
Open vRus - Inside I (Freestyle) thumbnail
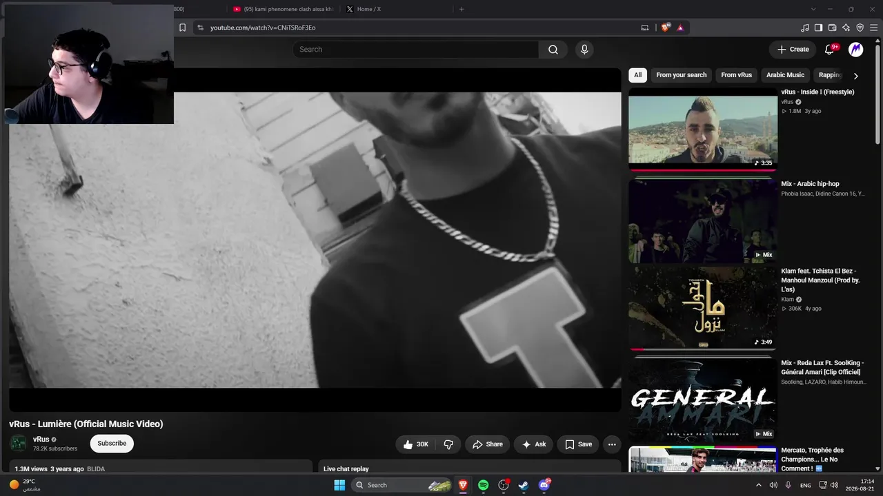click(702, 129)
